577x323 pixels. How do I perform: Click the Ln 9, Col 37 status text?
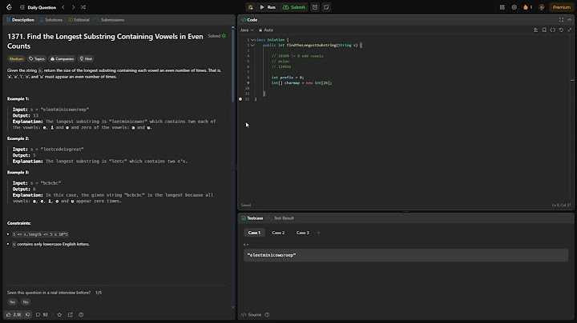coord(561,205)
